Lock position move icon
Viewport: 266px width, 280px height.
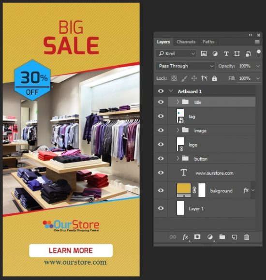click(194, 78)
